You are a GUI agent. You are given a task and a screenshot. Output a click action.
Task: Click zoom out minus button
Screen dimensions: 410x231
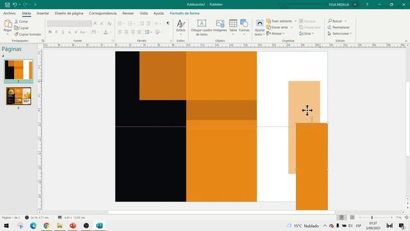(360, 218)
